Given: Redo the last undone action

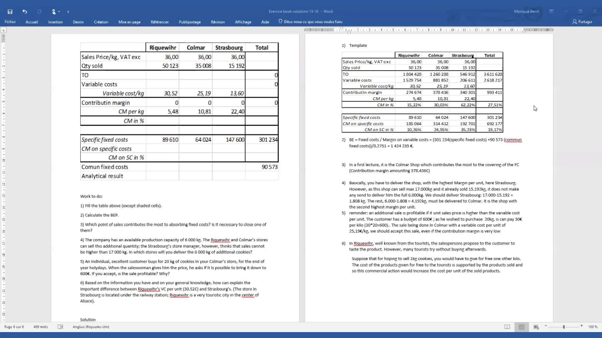Looking at the screenshot, I should pos(39,11).
